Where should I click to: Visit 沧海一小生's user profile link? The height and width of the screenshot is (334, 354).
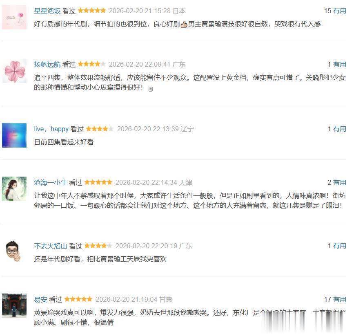coord(51,183)
